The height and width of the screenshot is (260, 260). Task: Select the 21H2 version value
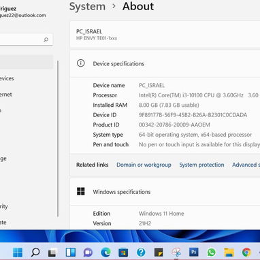click(145, 223)
